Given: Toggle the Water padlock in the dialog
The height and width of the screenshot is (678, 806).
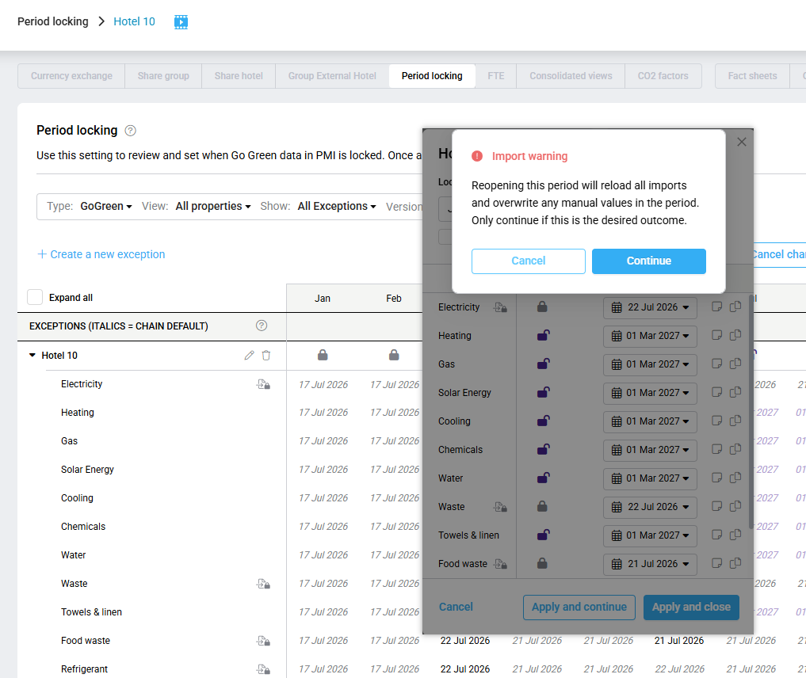Looking at the screenshot, I should pos(544,478).
